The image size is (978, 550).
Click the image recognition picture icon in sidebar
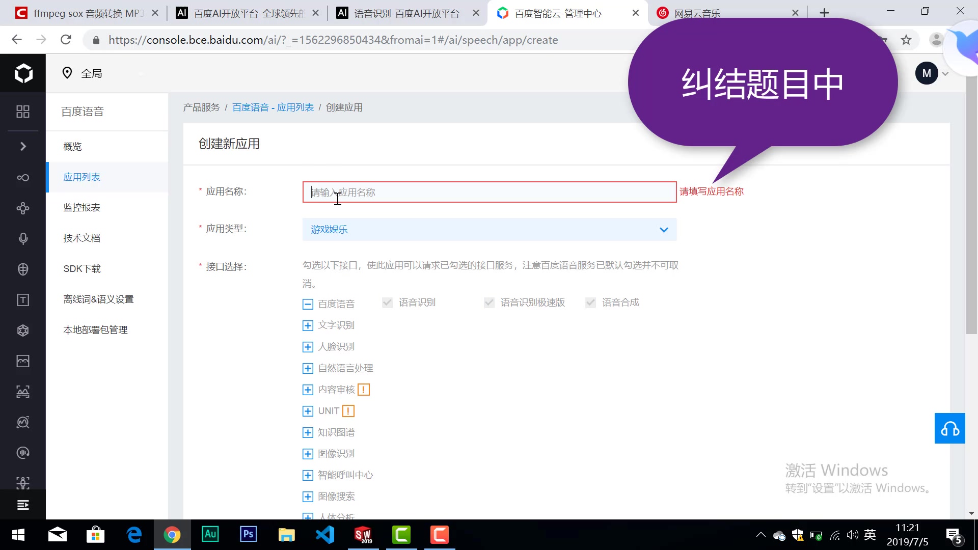23,361
